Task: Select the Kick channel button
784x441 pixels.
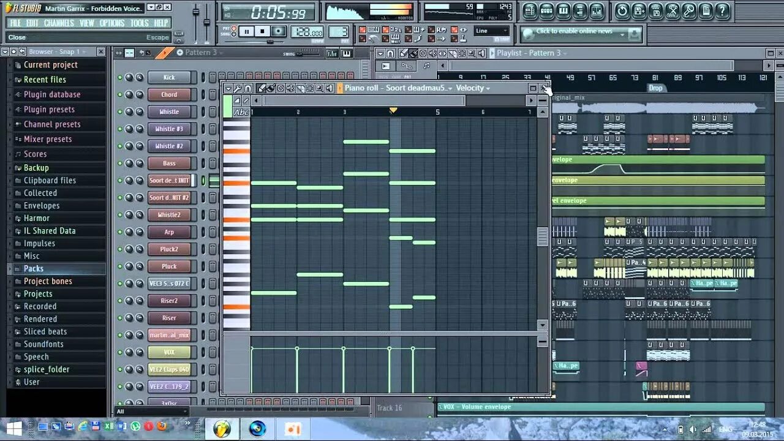Action: coord(169,77)
